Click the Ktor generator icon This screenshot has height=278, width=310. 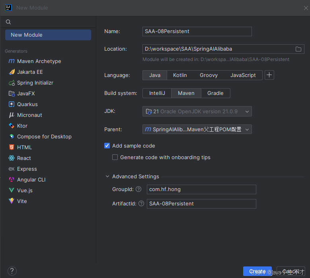click(x=12, y=126)
